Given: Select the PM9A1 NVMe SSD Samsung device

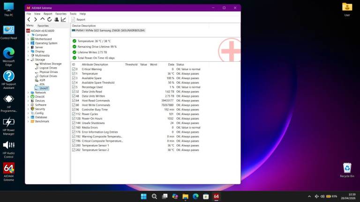Looking at the screenshot, I should click(108, 30).
